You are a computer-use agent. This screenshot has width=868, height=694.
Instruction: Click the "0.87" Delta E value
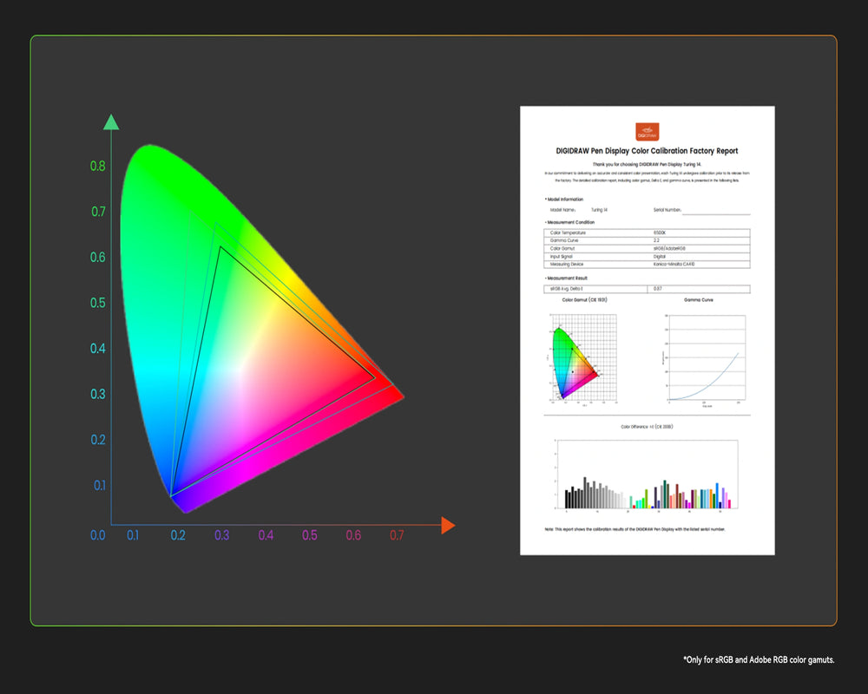pos(657,289)
